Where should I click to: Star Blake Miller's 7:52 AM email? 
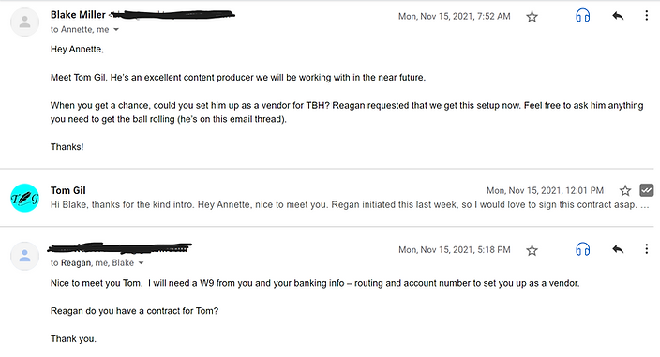(532, 17)
